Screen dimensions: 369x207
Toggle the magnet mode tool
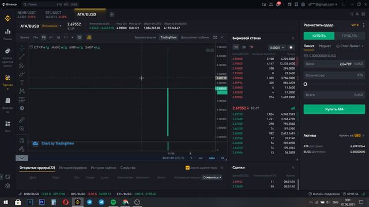(x=22, y=140)
